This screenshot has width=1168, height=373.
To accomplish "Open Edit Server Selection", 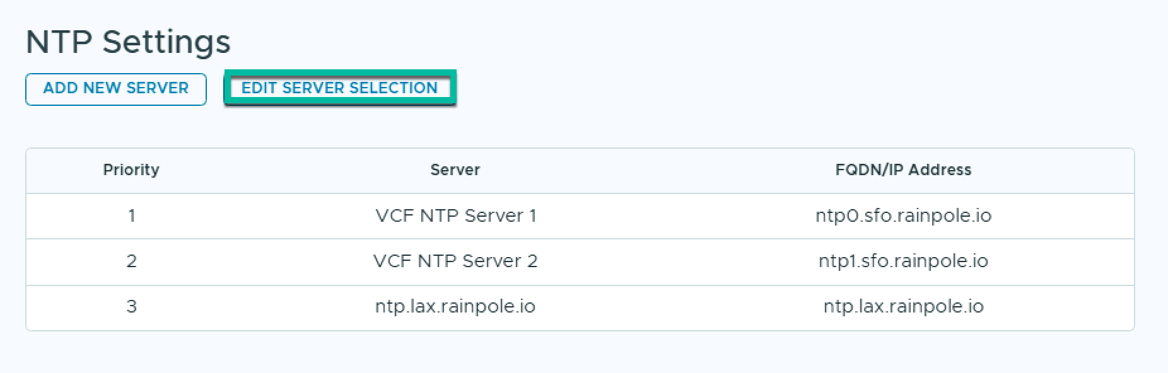I will (339, 88).
